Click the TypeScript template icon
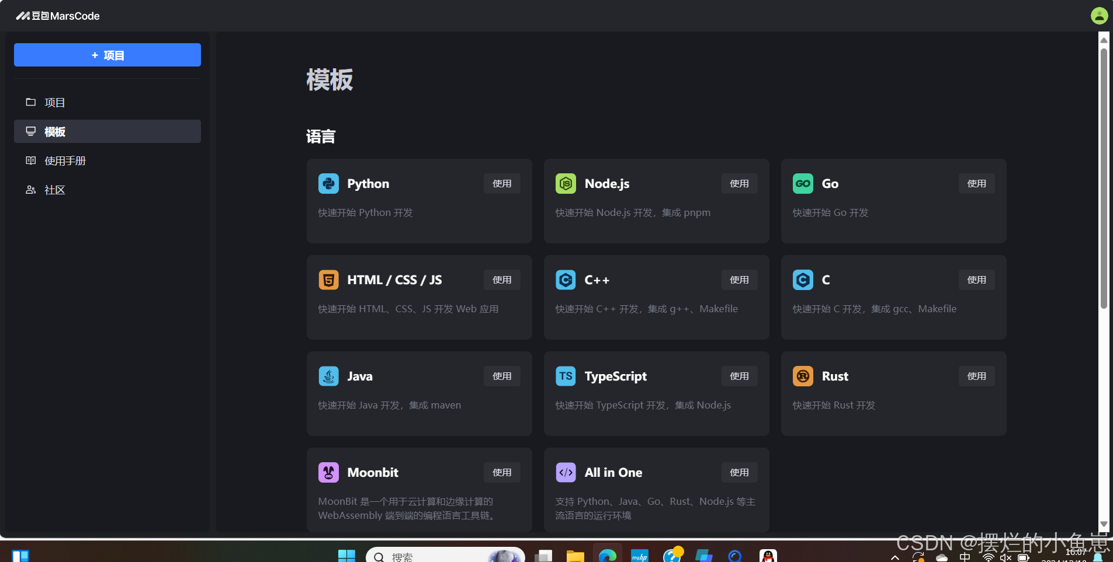This screenshot has height=562, width=1113. coord(566,376)
